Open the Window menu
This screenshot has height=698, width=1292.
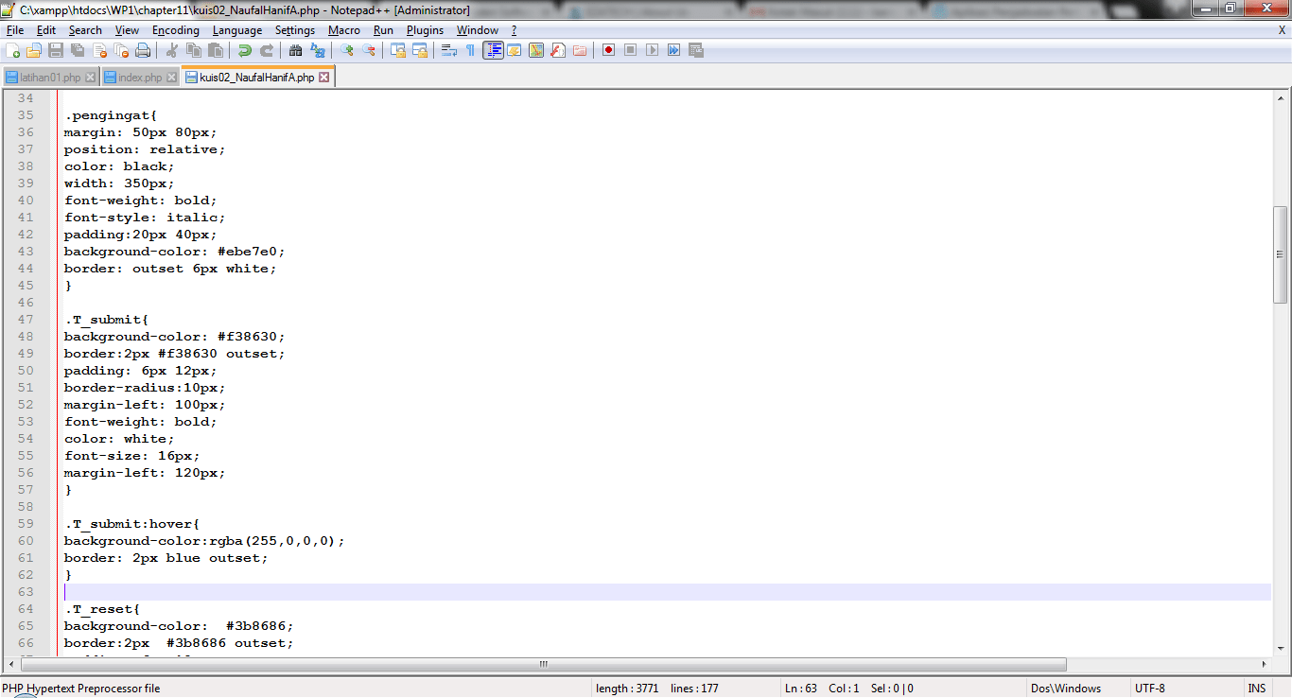[478, 30]
